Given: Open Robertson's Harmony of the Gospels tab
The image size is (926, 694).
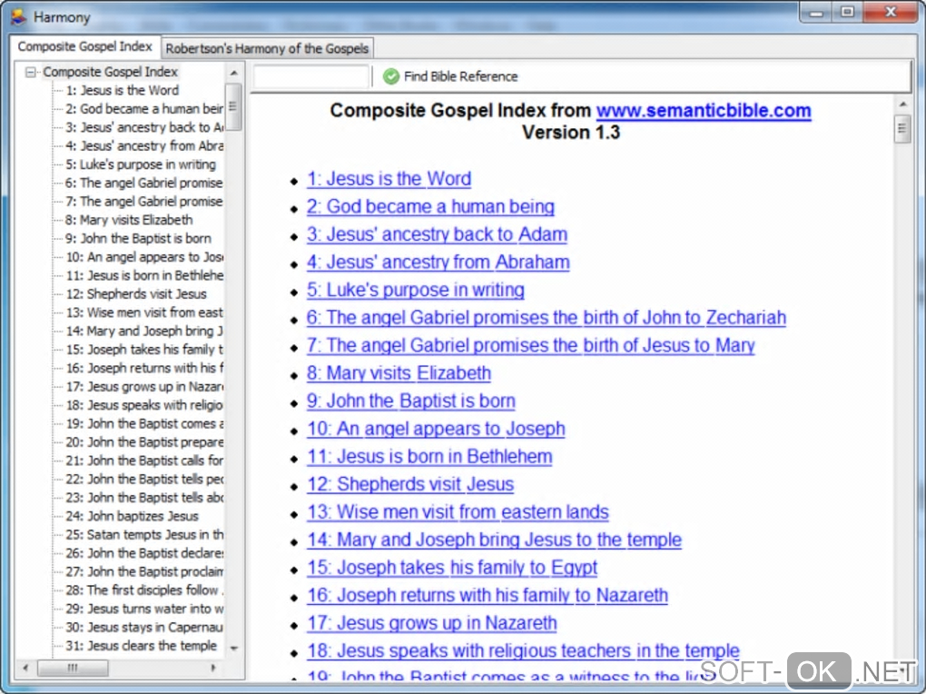Looking at the screenshot, I should 267,48.
